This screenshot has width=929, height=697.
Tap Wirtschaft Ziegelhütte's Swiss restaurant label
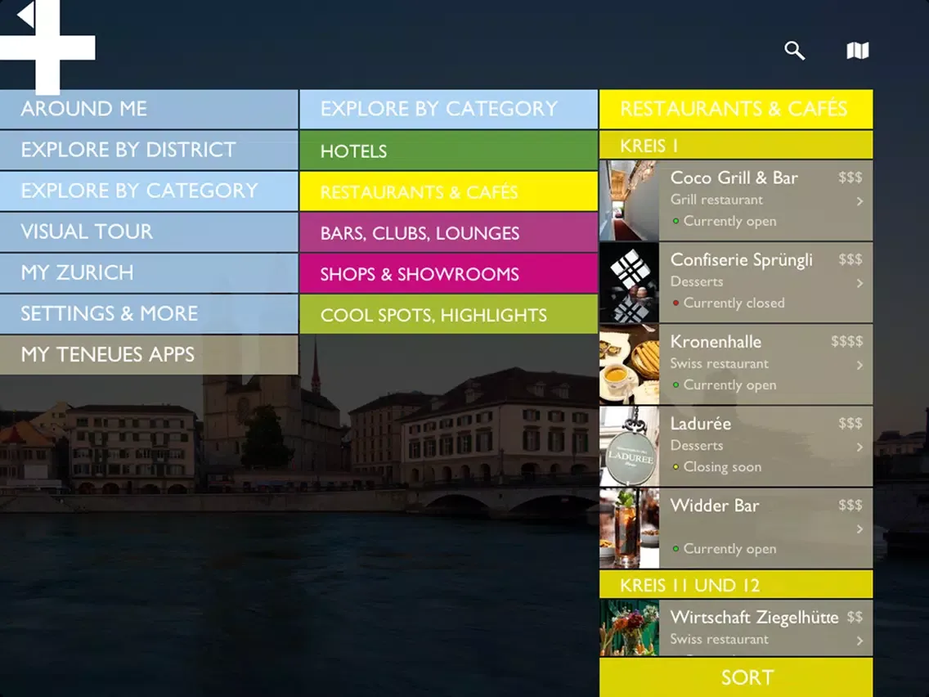[x=720, y=639]
